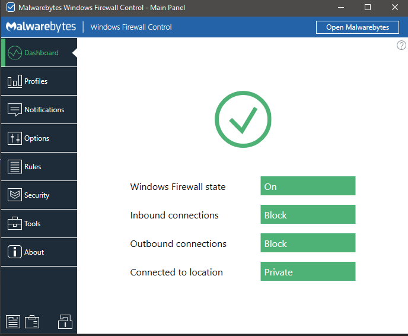The height and width of the screenshot is (336, 408).
Task: Close the Firewall Control window
Action: 395,7
